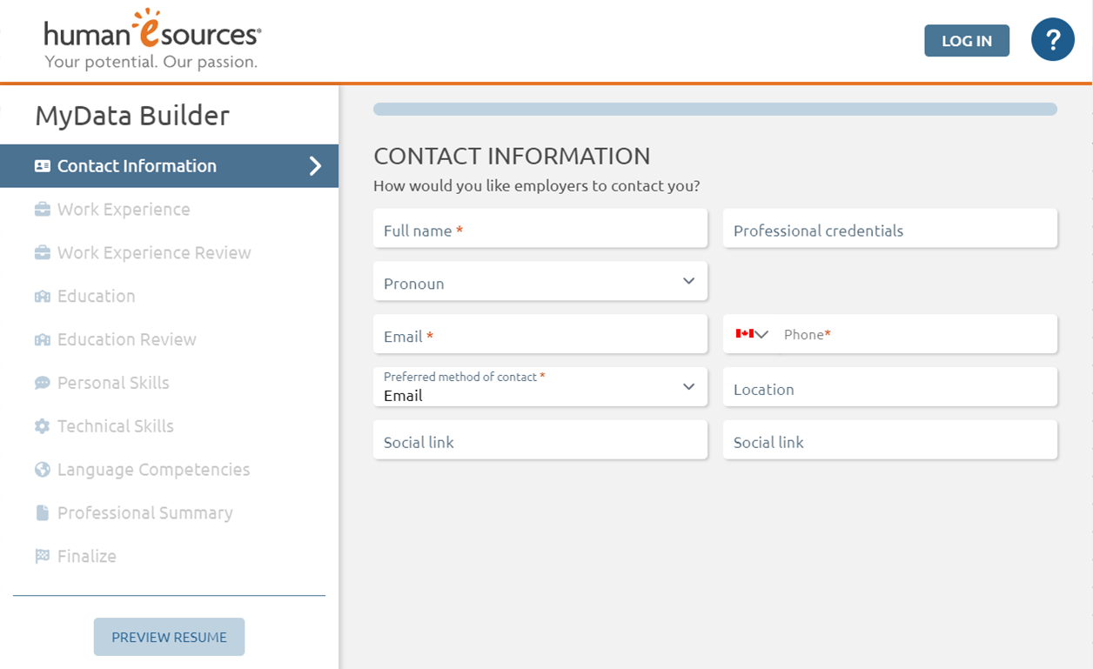The width and height of the screenshot is (1093, 669).
Task: Open the Pronoun dropdown
Action: 540,282
